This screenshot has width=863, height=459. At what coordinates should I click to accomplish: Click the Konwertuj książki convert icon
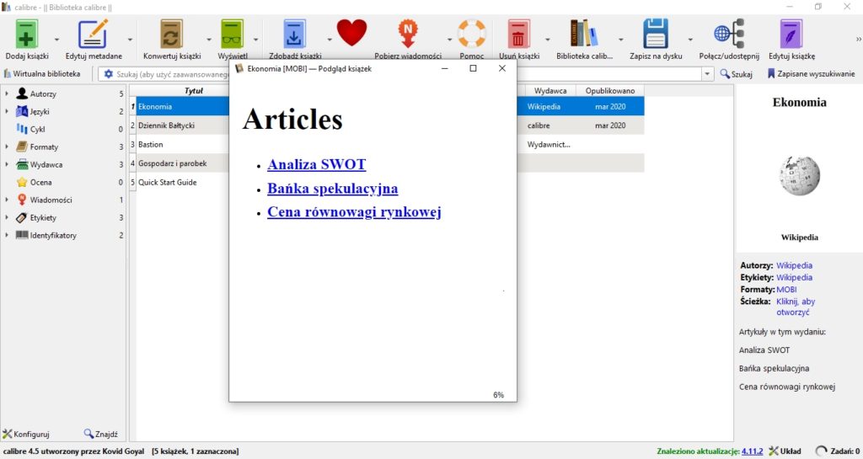(172, 34)
